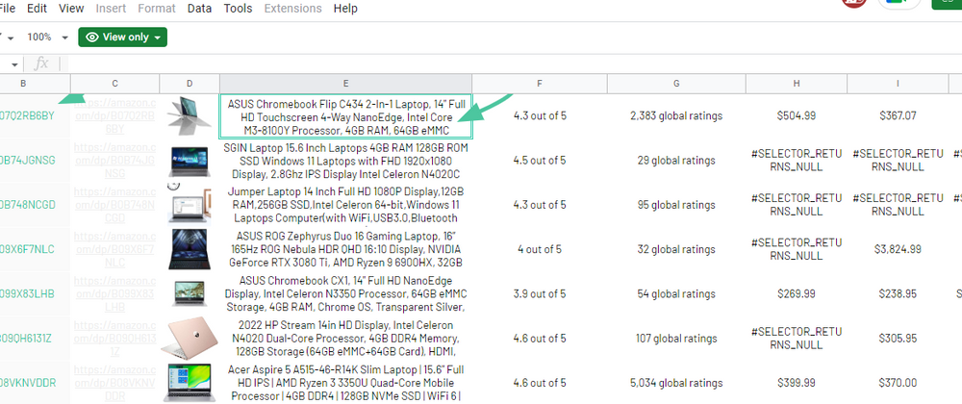The image size is (962, 404).
Task: Open the Tools menu
Action: coord(238,9)
